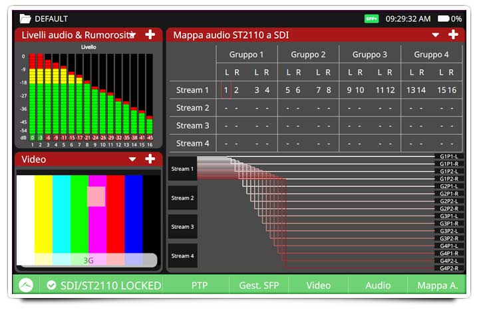This screenshot has width=479, height=310.
Task: Select Stream 1 channel 5 cell
Action: 287,90
